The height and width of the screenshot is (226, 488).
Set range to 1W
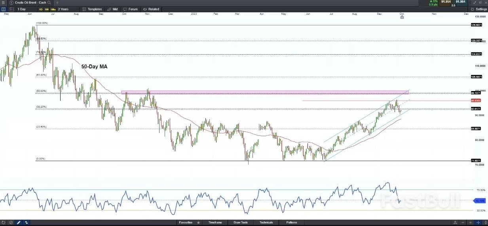pyautogui.click(x=47, y=9)
